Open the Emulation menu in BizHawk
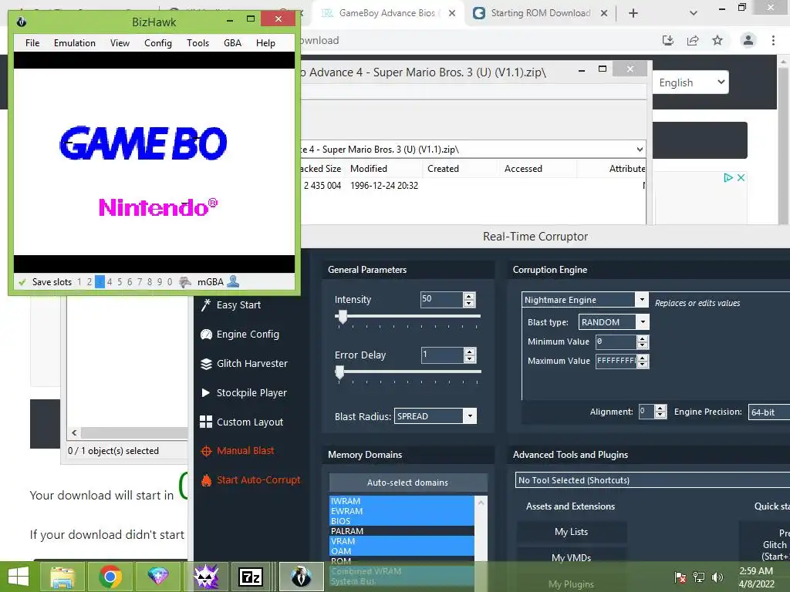Image resolution: width=790 pixels, height=592 pixels. [75, 43]
